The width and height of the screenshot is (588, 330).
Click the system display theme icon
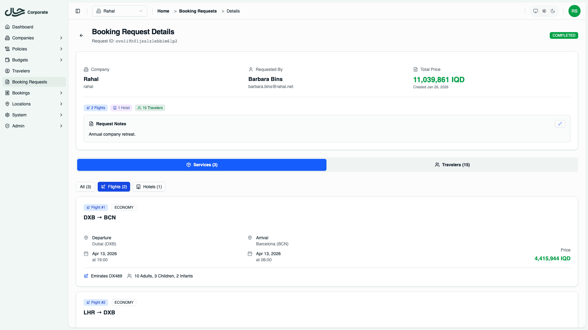pos(535,11)
